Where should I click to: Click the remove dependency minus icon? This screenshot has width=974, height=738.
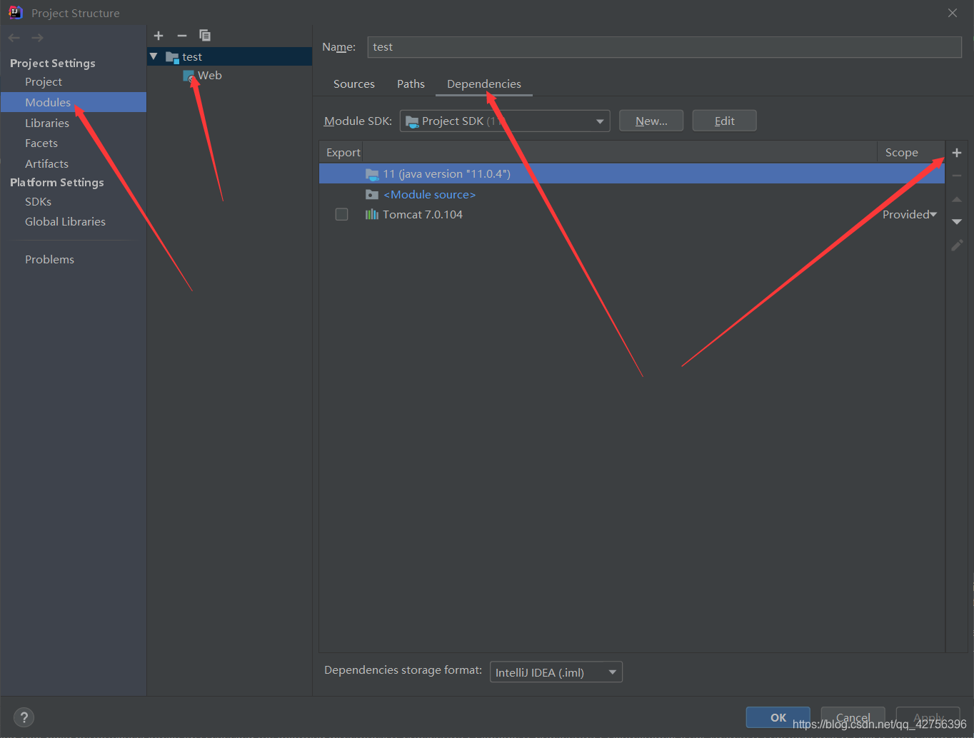(x=957, y=176)
